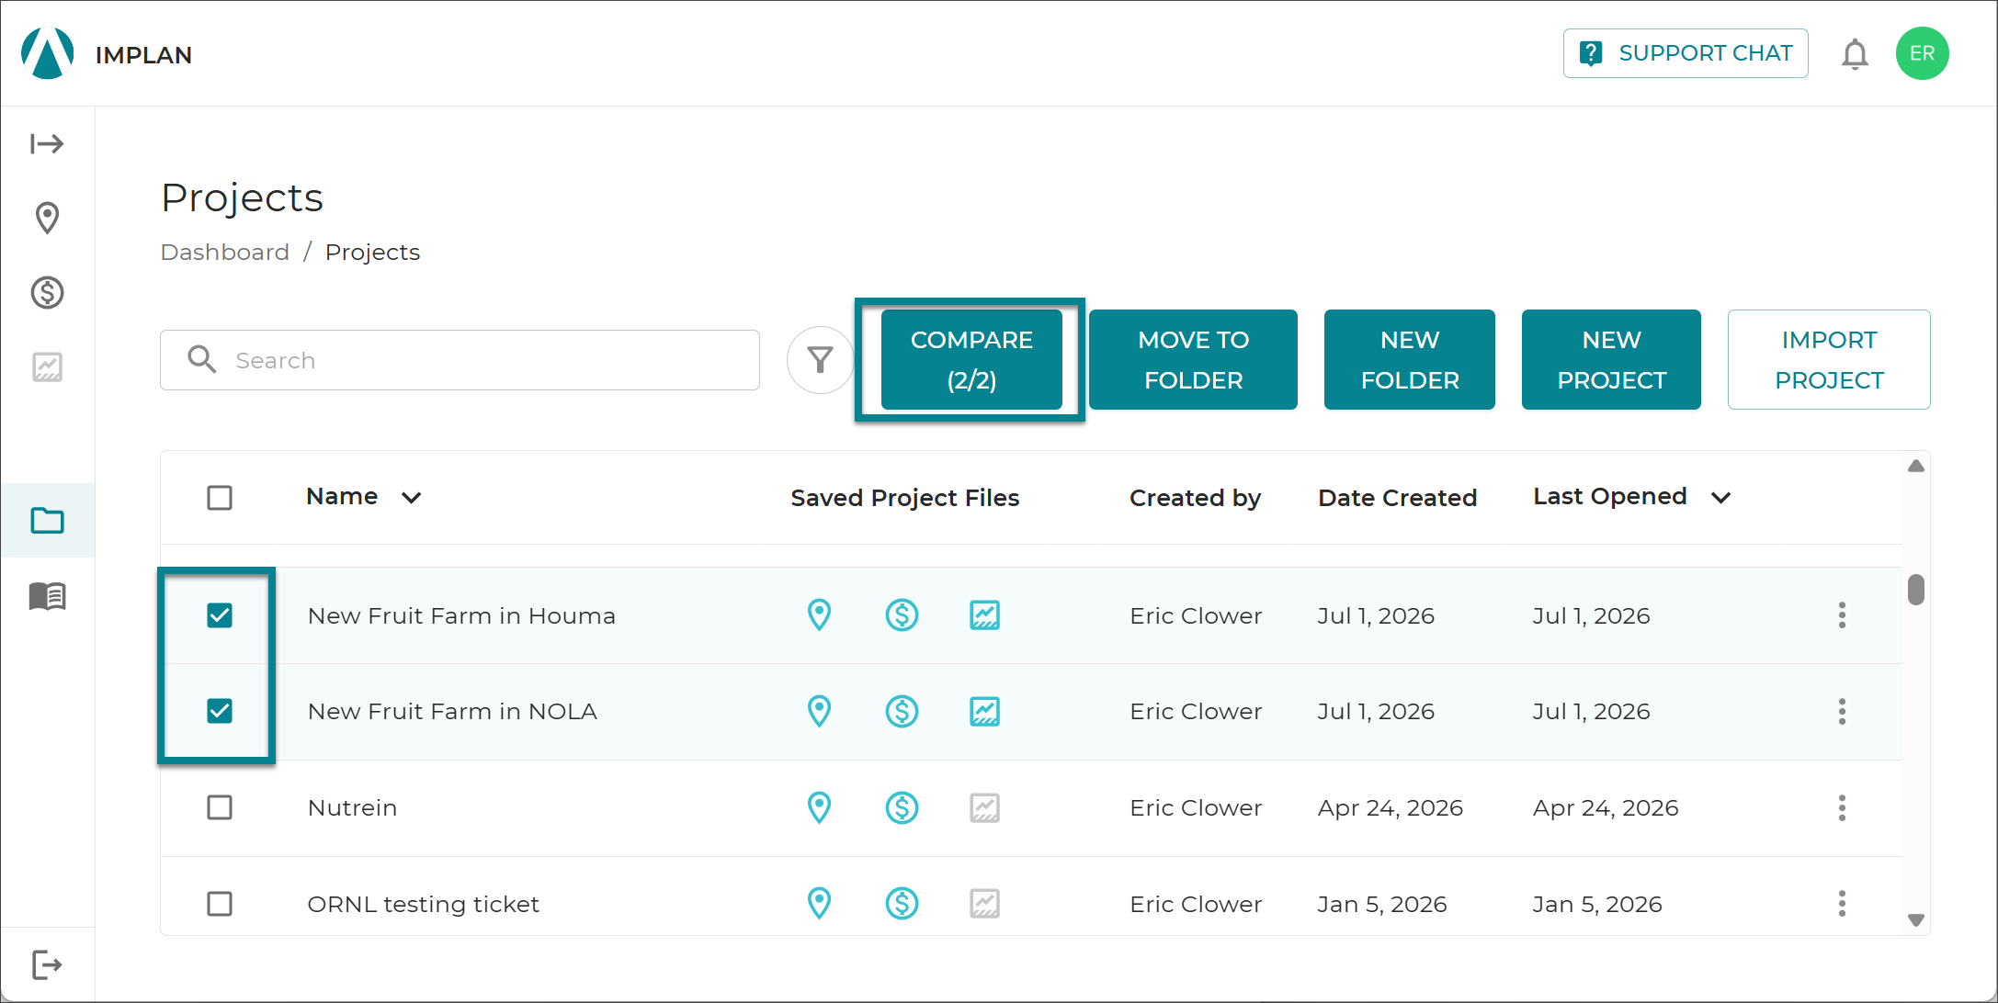Open Results file for New Fruit Farm in Houma
1998x1003 pixels.
[984, 615]
